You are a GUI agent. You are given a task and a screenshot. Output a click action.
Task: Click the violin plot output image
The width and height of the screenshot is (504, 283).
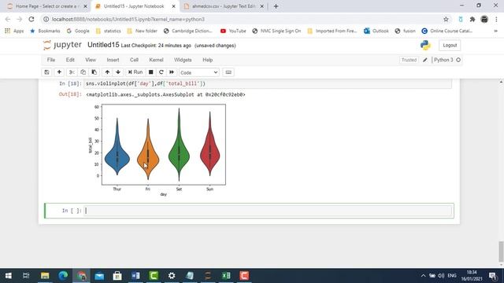157,150
